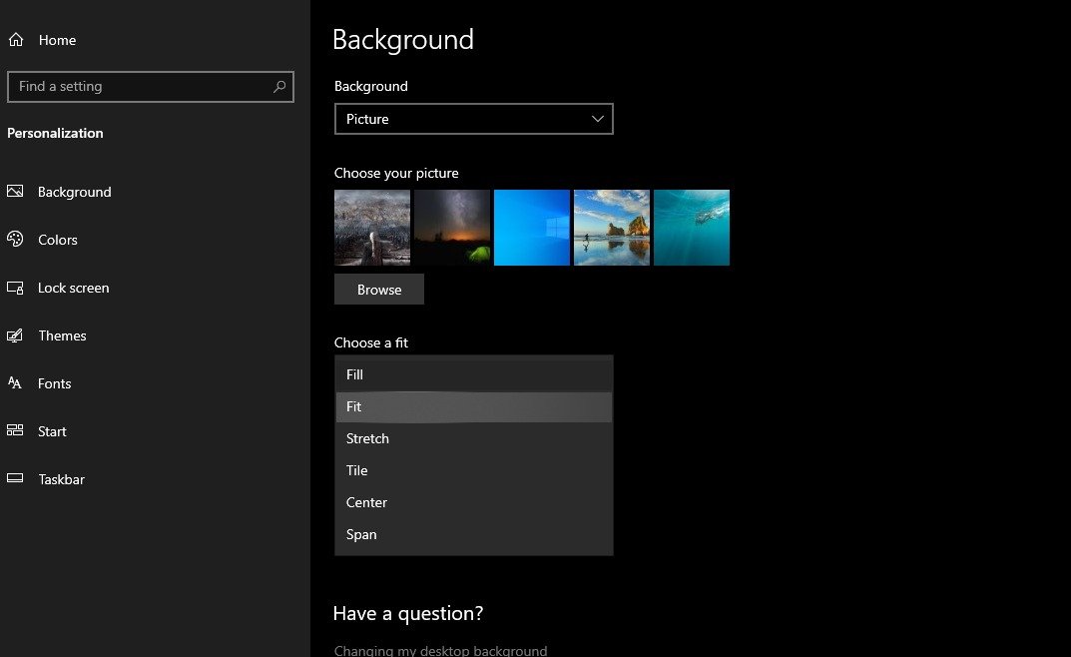Open Taskbar settings page
The width and height of the screenshot is (1071, 657).
pyautogui.click(x=62, y=478)
